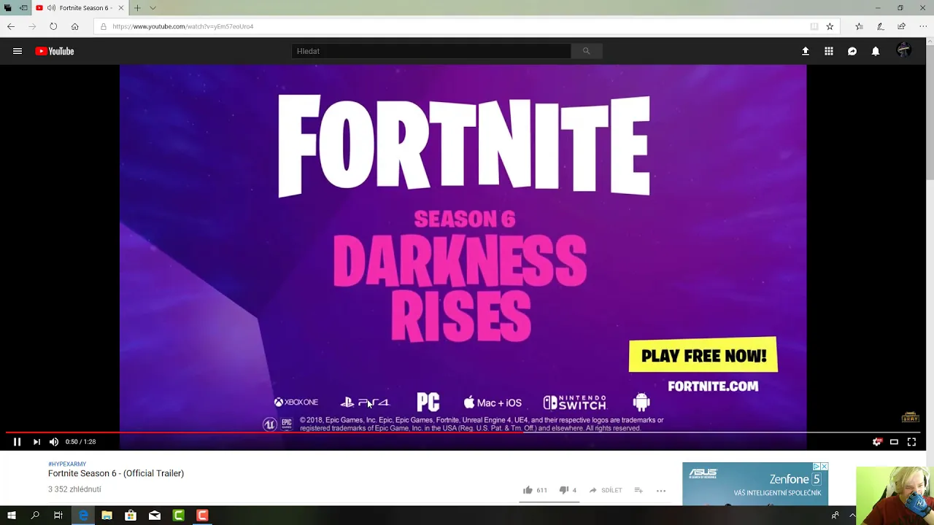Expand the tab previews chevron
The width and height of the screenshot is (934, 525).
coord(153,8)
